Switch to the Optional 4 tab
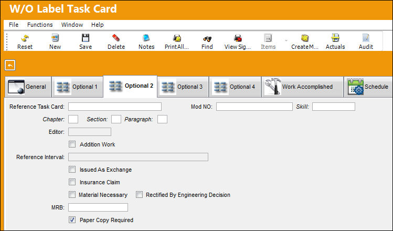The height and width of the screenshot is (231, 393). 235,87
